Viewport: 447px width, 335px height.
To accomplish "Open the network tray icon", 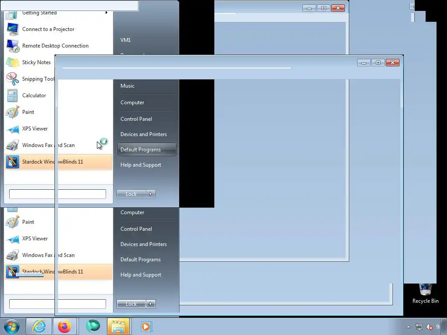I will click(419, 327).
